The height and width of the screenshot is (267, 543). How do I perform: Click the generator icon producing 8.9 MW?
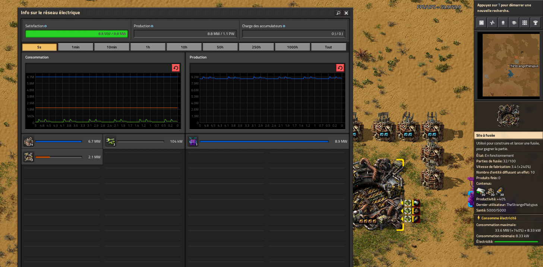point(193,141)
